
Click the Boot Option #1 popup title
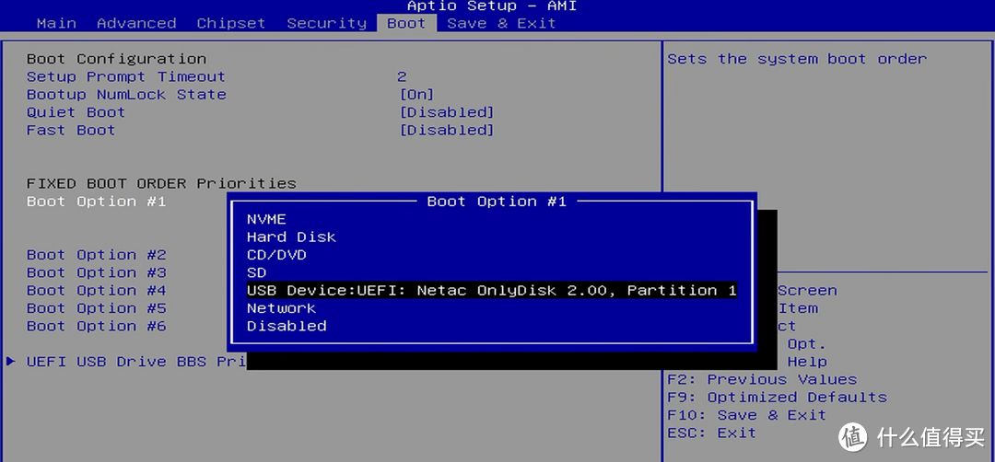click(x=497, y=202)
